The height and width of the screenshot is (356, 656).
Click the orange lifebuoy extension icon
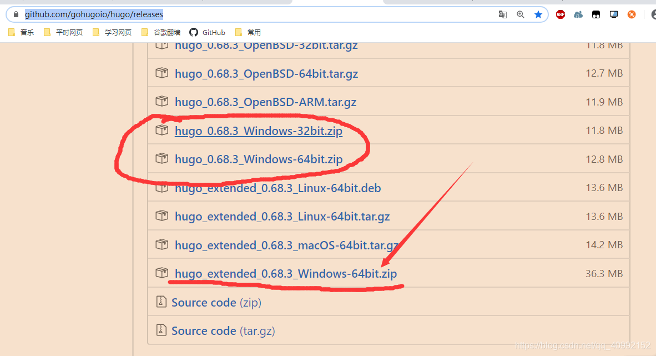pos(631,14)
